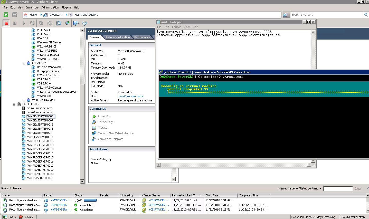Expand the WEB-FACING-VMs tree node
Screen dimensions: 369x219
click(x=24, y=100)
